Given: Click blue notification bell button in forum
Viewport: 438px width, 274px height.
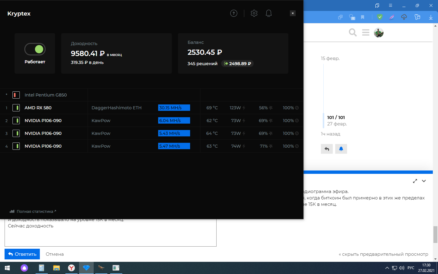Looking at the screenshot, I should (x=341, y=149).
